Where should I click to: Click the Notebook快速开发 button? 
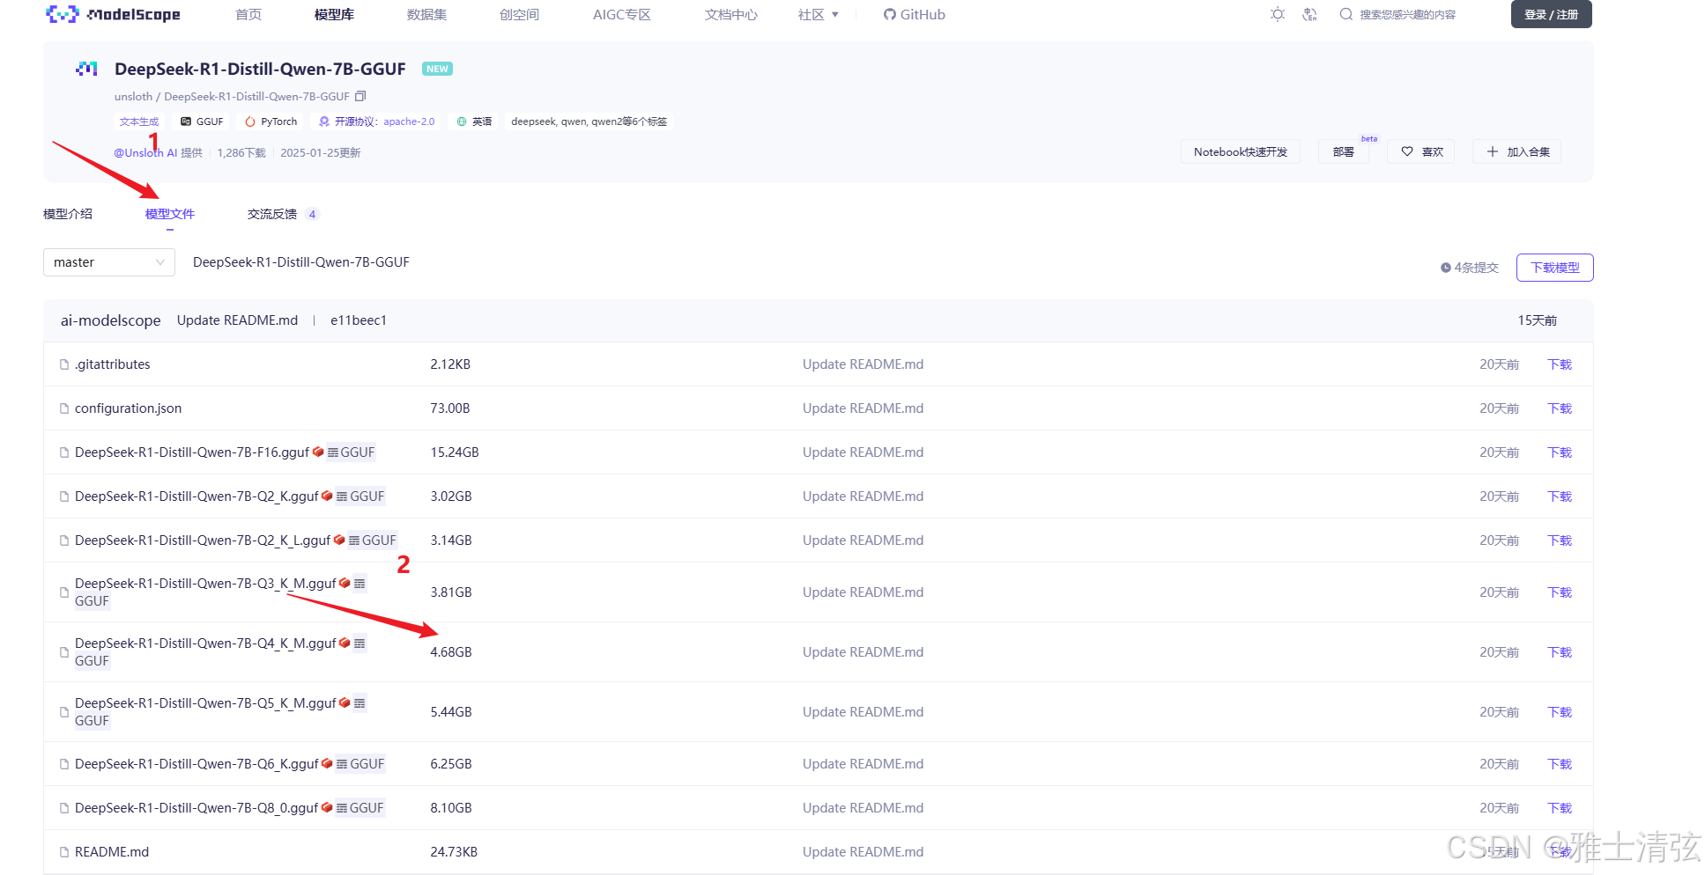pos(1241,151)
